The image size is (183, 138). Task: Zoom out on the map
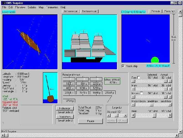(x=169, y=11)
